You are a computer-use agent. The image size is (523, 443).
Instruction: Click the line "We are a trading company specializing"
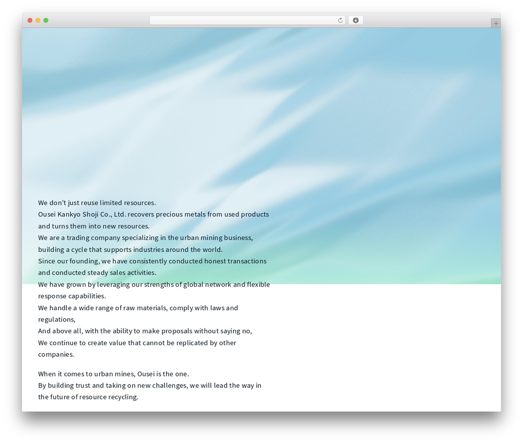point(145,237)
